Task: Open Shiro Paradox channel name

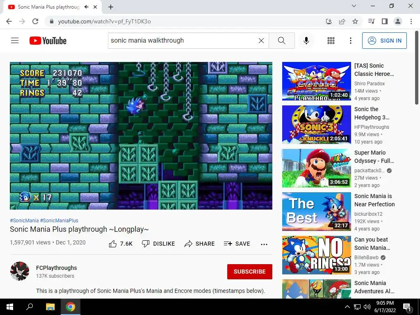Action: click(x=370, y=84)
